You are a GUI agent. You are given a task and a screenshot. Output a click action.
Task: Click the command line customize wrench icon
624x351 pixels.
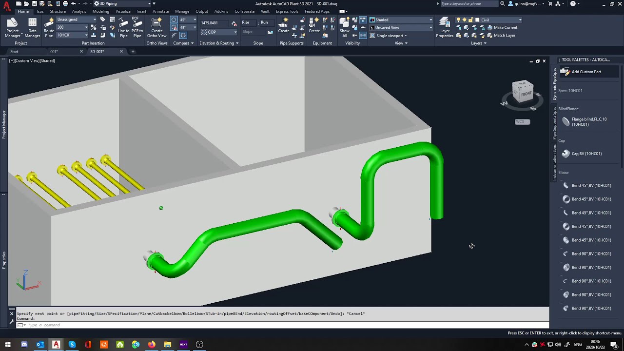[12, 322]
